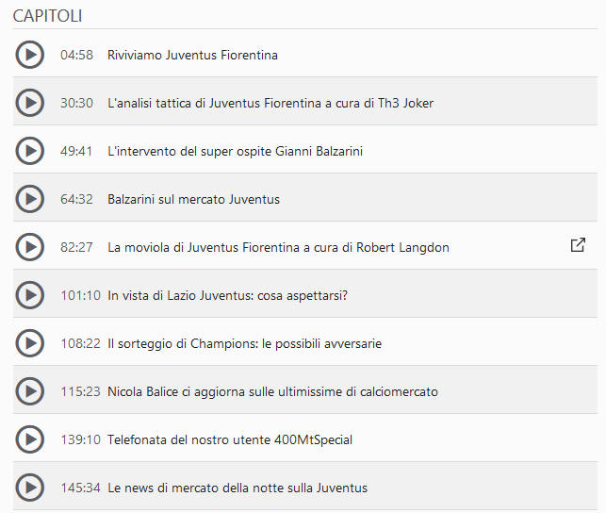Screen dimensions: 606x513
Task: Play chapter Riviviamo Juventus Fiorentina
Action: click(30, 55)
